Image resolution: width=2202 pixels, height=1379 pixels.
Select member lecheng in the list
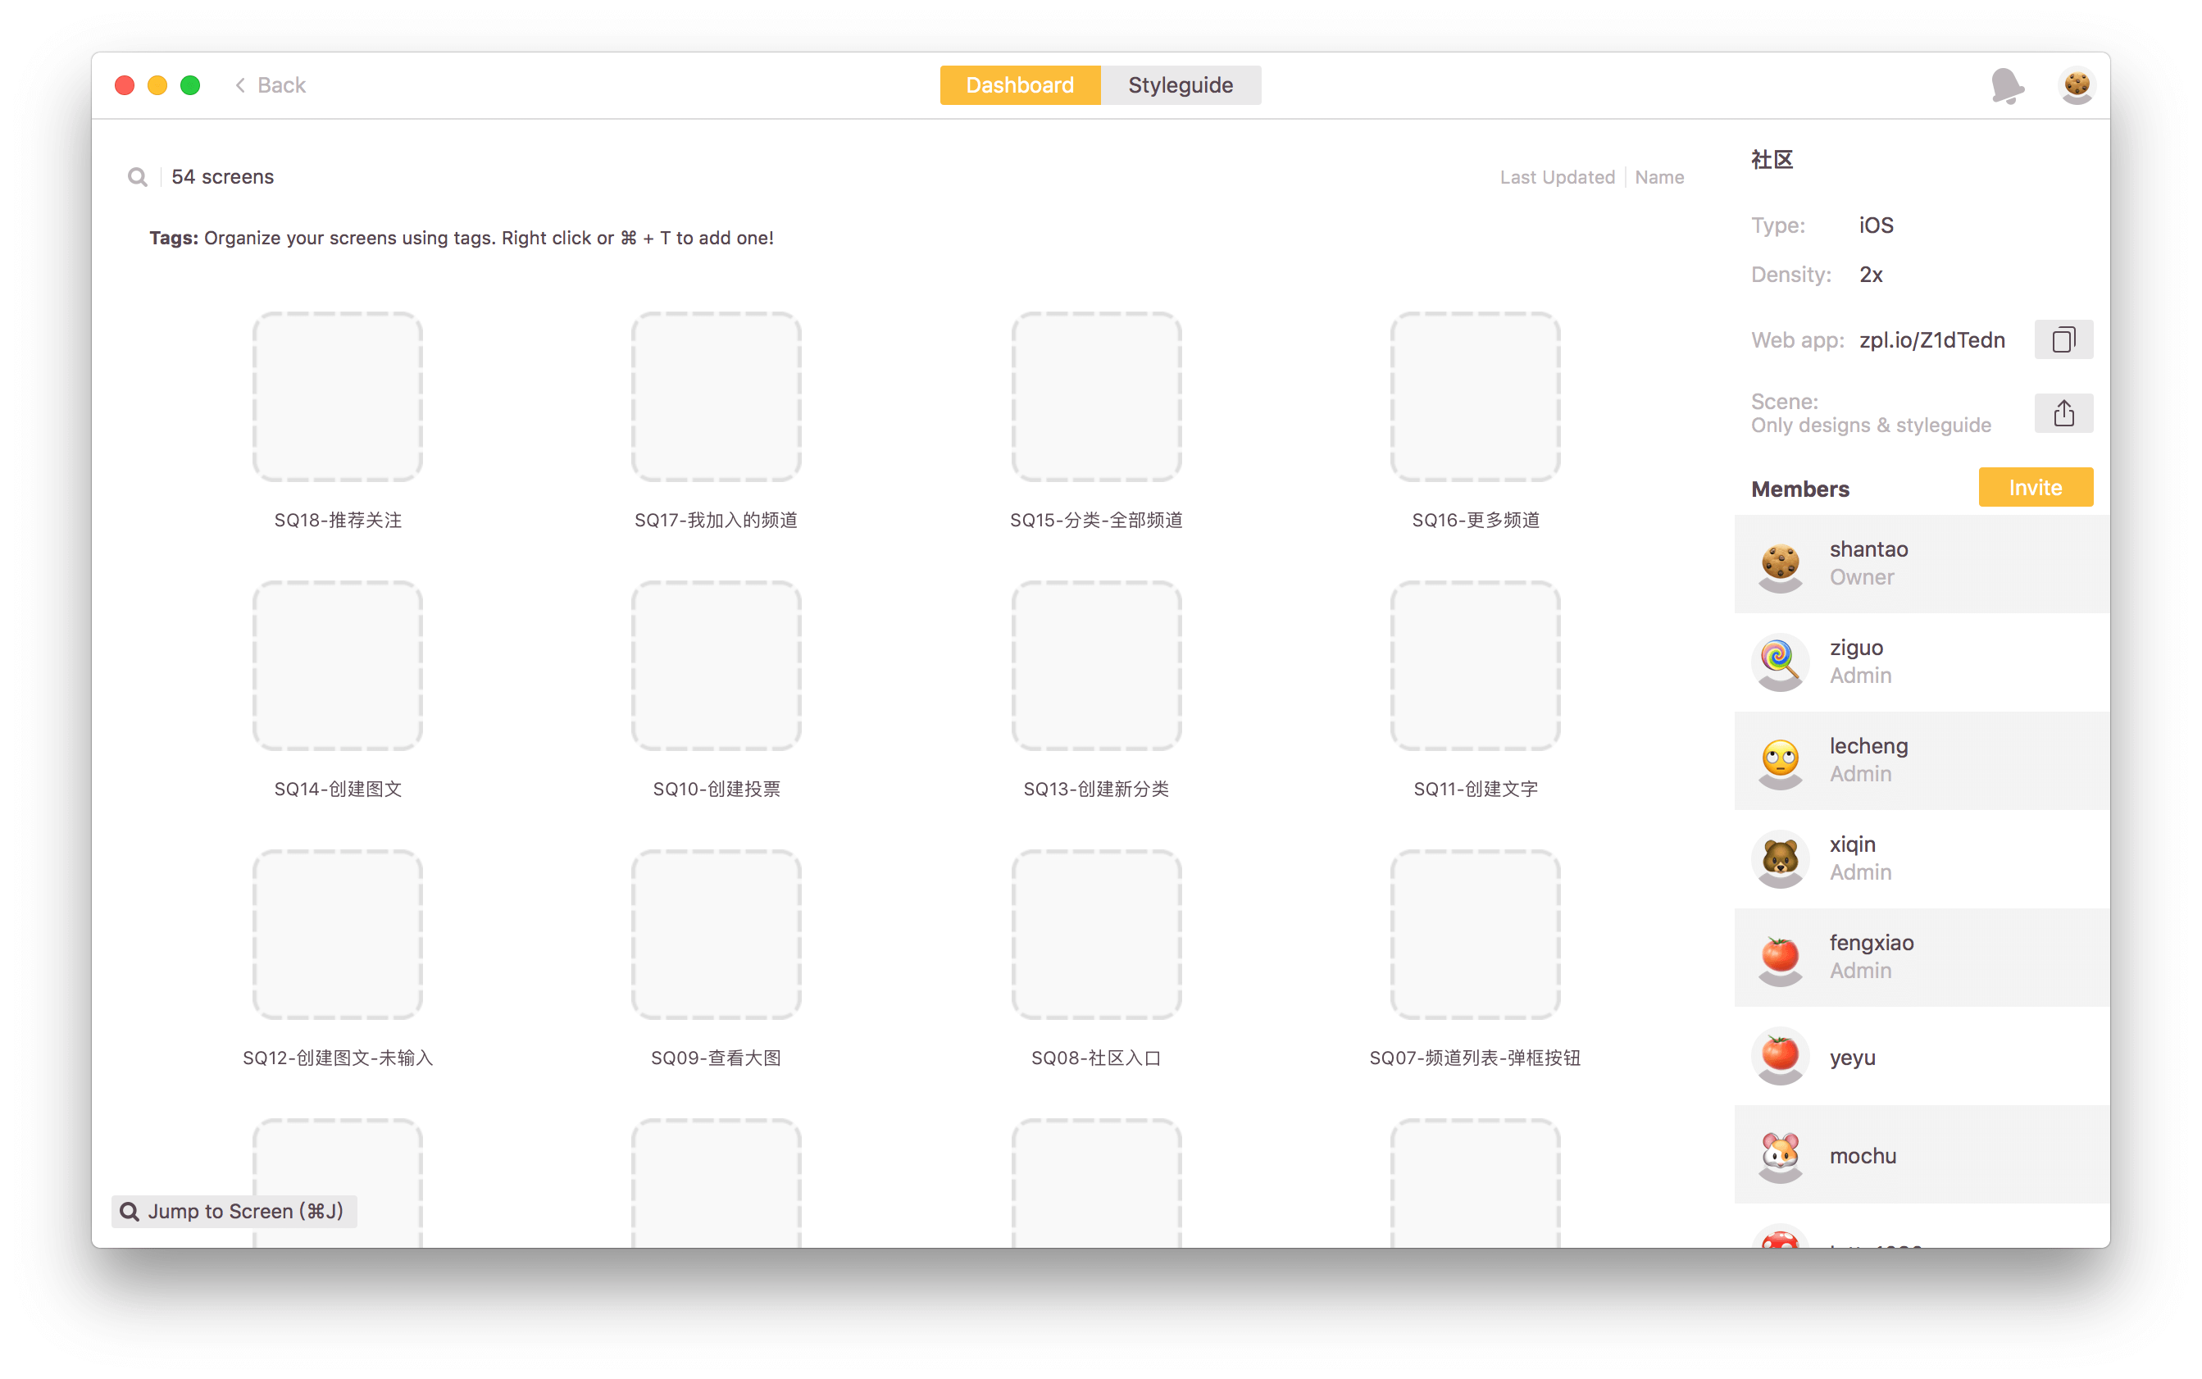click(1921, 760)
